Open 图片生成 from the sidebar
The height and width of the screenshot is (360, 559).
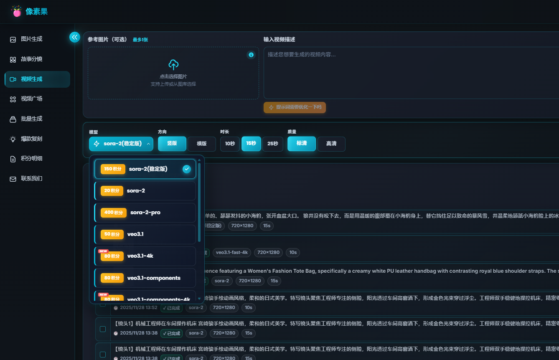(x=32, y=39)
